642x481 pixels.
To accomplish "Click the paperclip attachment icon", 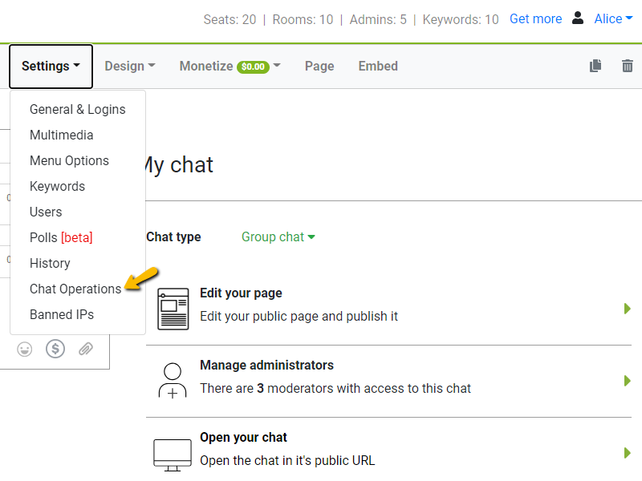I will pyautogui.click(x=86, y=349).
